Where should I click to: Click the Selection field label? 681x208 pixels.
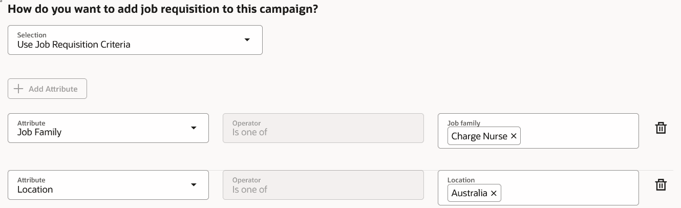tap(32, 35)
